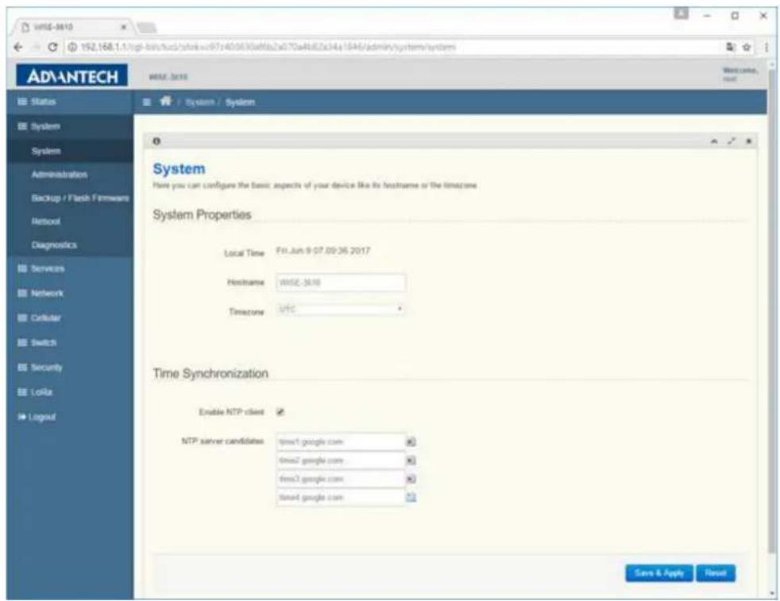
Task: Open the translate icon in address bar
Action: (x=730, y=47)
